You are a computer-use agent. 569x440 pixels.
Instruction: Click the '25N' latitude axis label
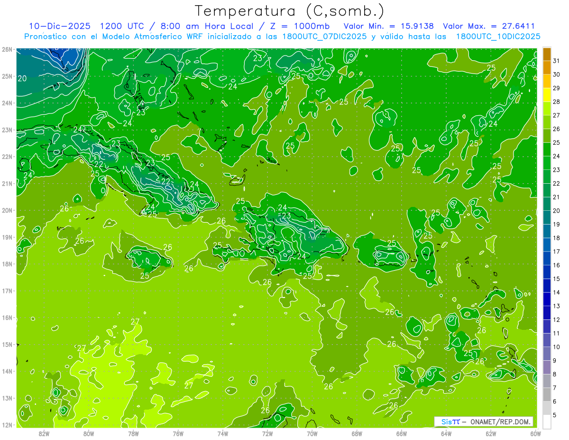point(7,76)
